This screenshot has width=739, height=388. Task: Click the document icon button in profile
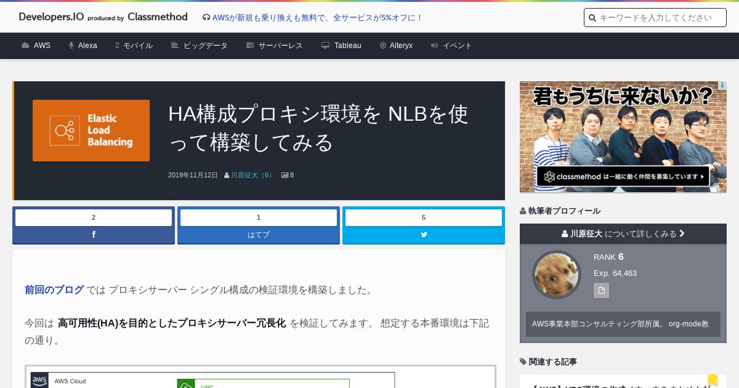pyautogui.click(x=601, y=291)
